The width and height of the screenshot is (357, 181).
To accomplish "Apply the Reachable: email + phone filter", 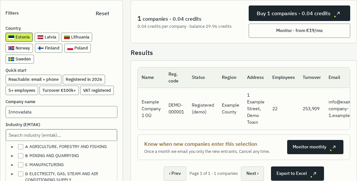I will (x=34, y=80).
